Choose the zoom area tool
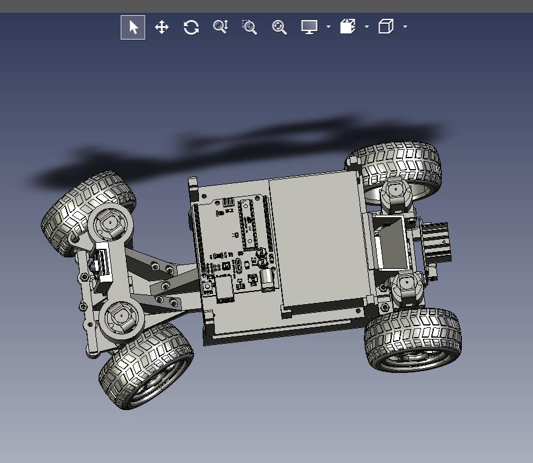The height and width of the screenshot is (463, 533). tap(250, 27)
